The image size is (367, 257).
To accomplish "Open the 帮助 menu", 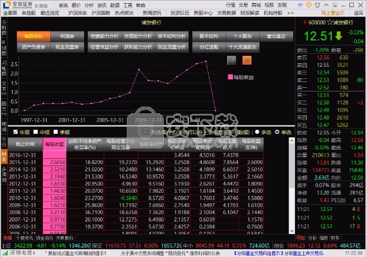I will [140, 5].
